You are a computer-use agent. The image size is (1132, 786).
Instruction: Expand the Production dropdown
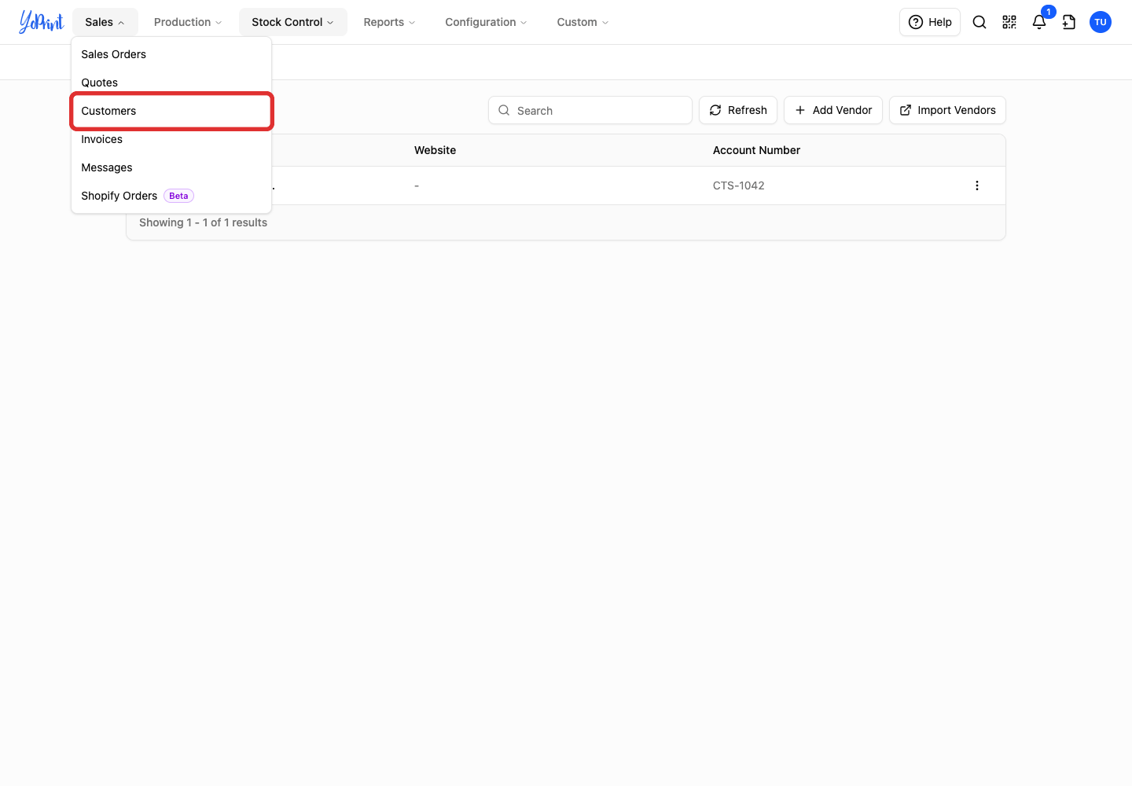[x=188, y=22]
